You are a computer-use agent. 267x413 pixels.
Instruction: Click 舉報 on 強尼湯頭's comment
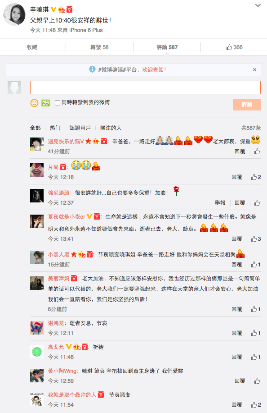(220, 203)
